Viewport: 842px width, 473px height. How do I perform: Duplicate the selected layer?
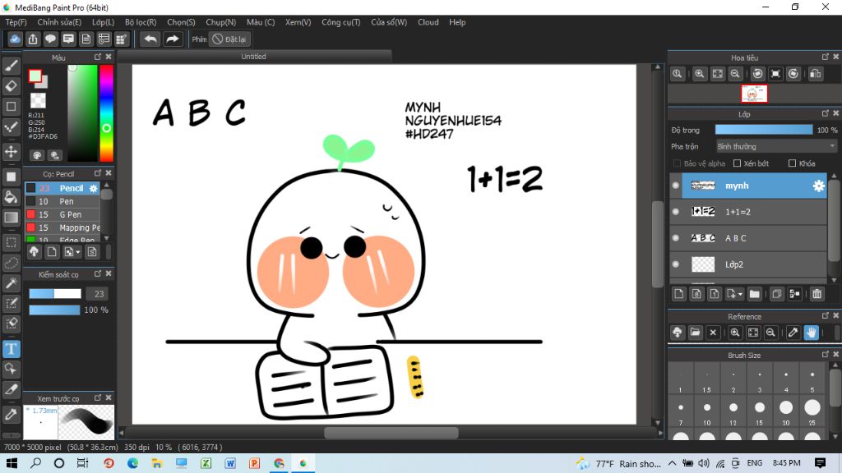[x=776, y=294]
